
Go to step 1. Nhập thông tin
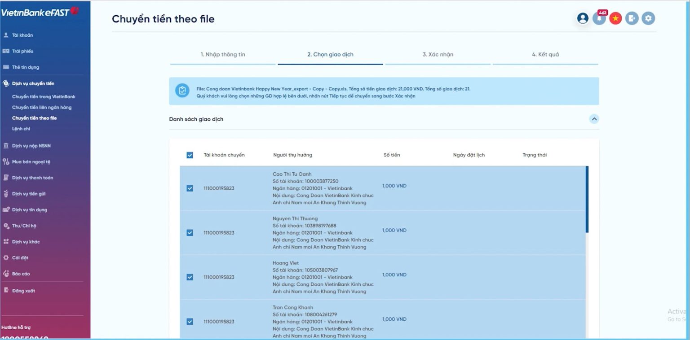[223, 55]
